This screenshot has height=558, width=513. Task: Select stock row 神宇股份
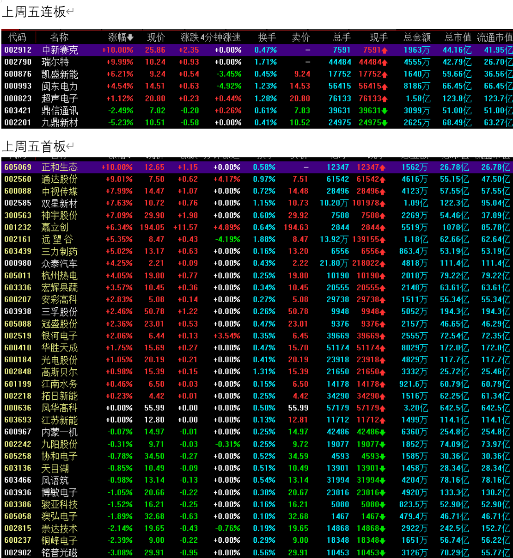click(x=257, y=216)
